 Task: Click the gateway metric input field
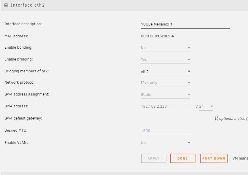(204, 119)
